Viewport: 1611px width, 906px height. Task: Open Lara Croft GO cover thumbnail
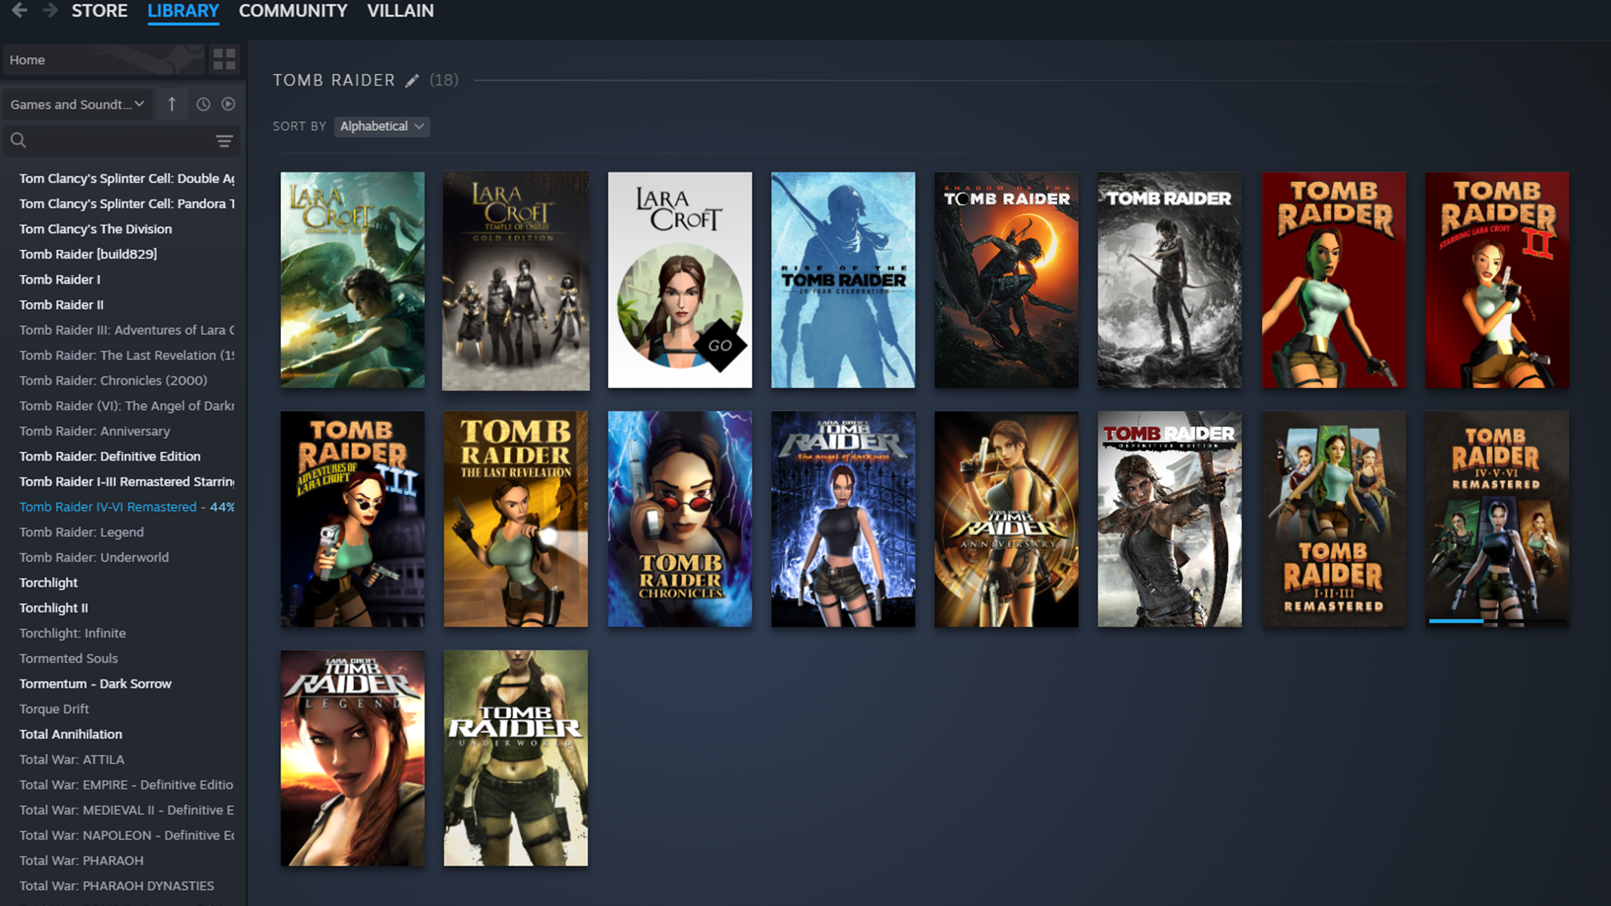pos(680,280)
